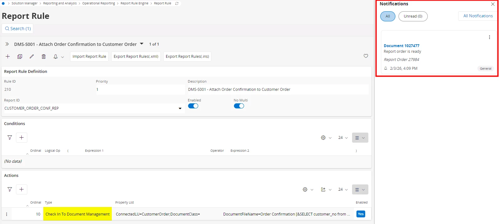499x224 pixels.
Task: Open the Report ID dropdown
Action: pyautogui.click(x=180, y=108)
